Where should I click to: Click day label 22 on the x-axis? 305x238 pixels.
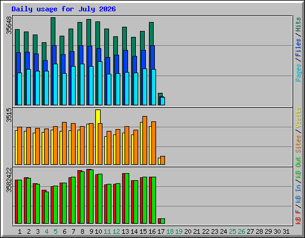point(206,231)
